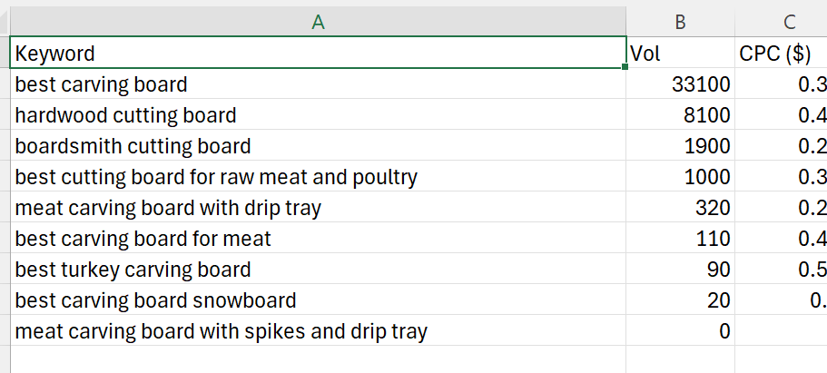This screenshot has height=373, width=827.
Task: Click the volume cell showing 8100
Action: [x=680, y=115]
